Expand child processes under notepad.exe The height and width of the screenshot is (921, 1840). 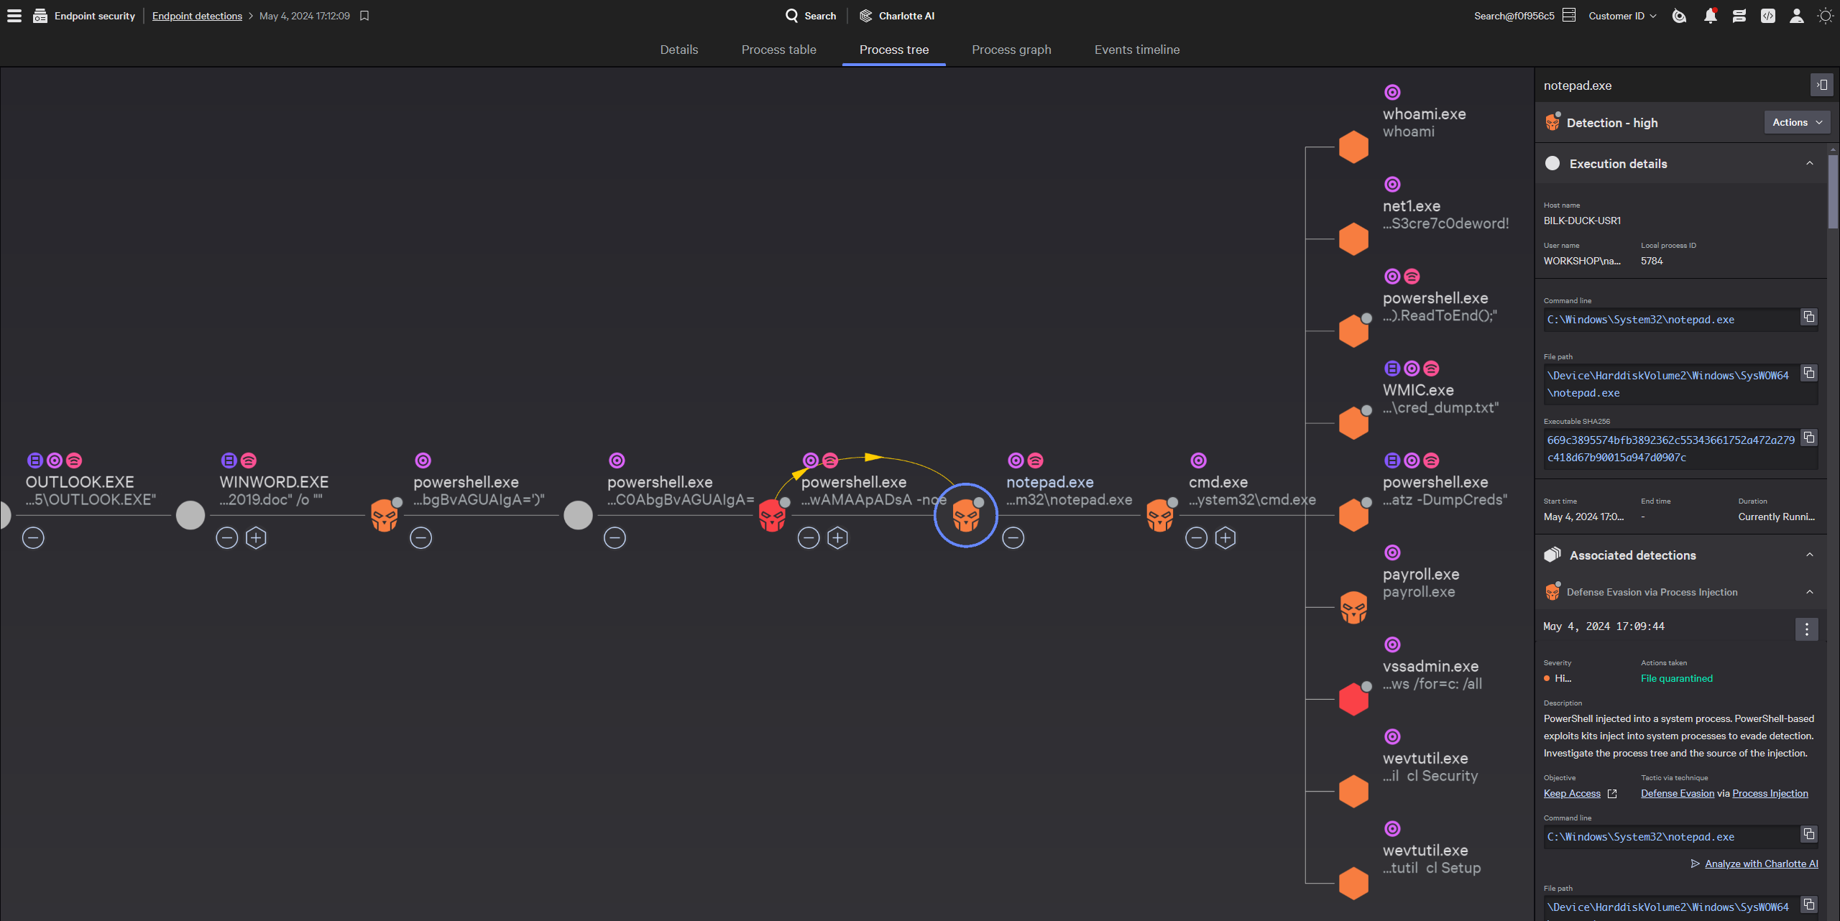tap(1225, 537)
